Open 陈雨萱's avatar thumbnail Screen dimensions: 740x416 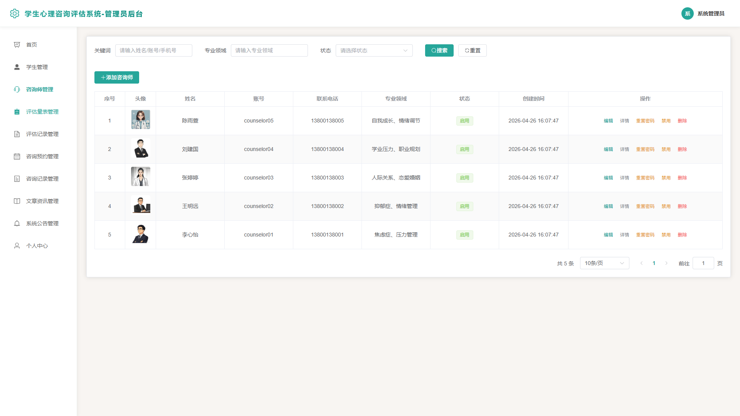click(141, 119)
